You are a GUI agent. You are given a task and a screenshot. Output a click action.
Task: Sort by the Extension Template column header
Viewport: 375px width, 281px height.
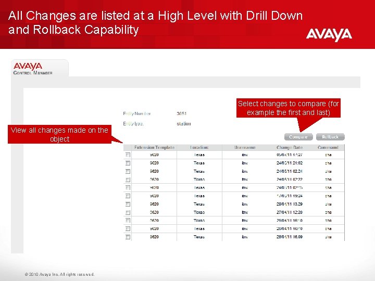point(154,147)
